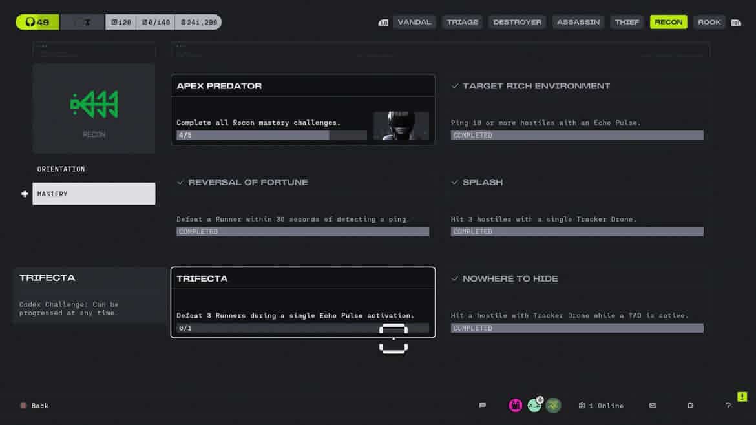Click the question mark help icon
This screenshot has width=756, height=425.
pos(728,406)
